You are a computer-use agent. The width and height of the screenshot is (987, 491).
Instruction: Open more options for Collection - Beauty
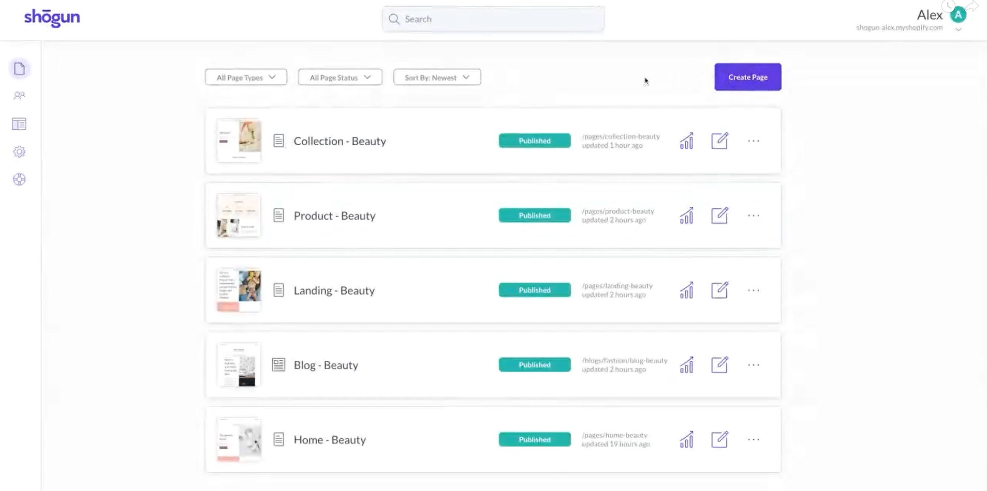[x=754, y=141]
